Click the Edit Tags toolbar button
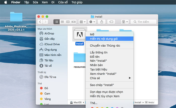176x108 pixels. click(111, 22)
